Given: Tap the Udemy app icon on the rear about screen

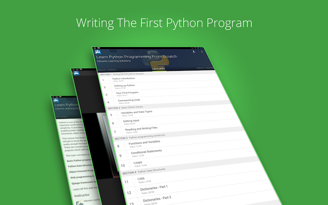Looking at the screenshot, I should (x=56, y=100).
